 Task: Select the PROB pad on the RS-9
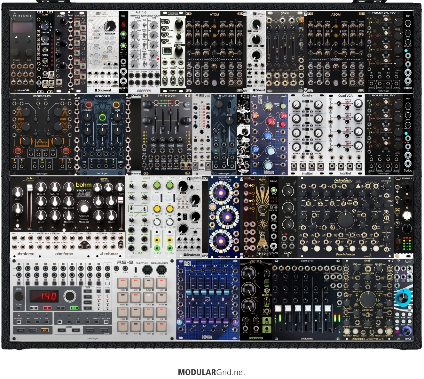(123, 312)
